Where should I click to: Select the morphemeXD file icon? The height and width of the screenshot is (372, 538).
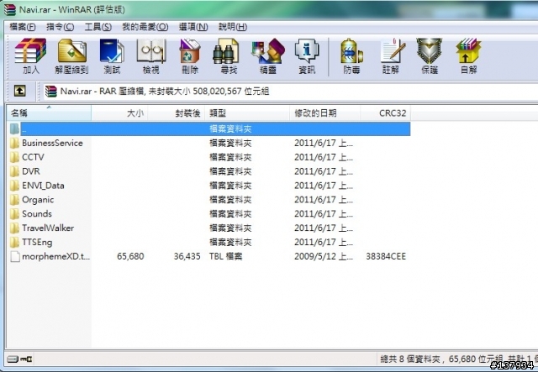[15, 256]
